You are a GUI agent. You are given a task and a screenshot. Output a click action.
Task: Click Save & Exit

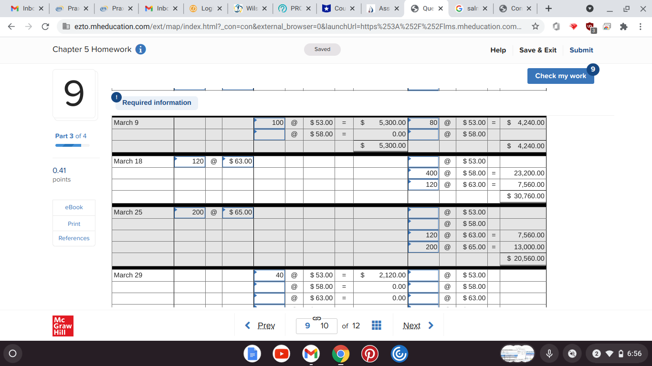tap(538, 50)
